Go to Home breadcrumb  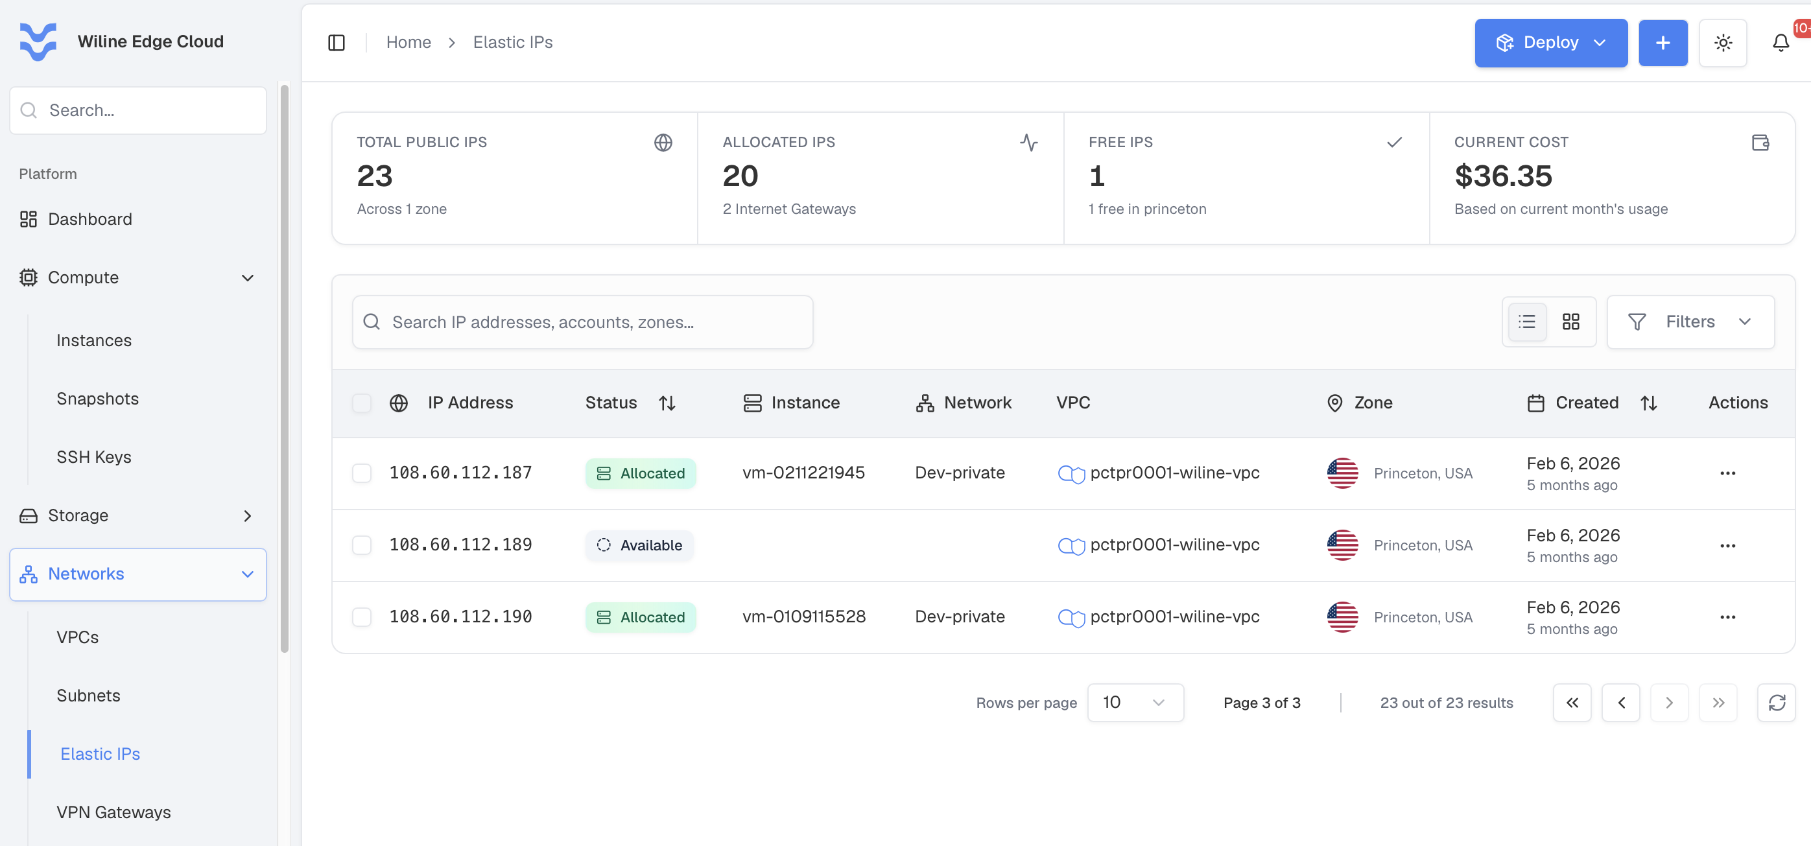(x=408, y=43)
